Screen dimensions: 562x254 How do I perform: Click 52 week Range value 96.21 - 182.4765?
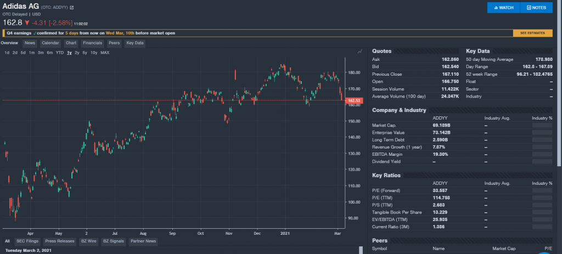[535, 74]
